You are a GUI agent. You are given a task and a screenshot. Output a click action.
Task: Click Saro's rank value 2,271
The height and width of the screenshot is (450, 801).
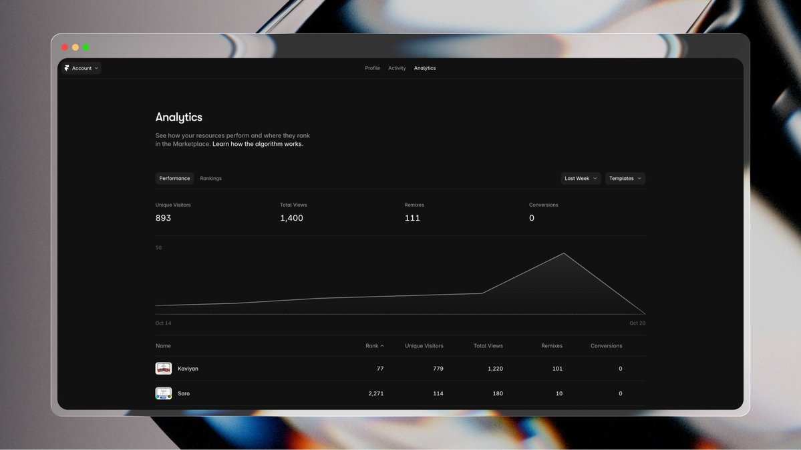coord(376,393)
